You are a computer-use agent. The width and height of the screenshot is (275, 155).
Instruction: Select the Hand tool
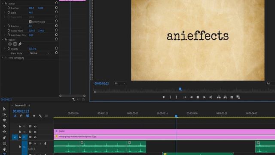[4, 149]
